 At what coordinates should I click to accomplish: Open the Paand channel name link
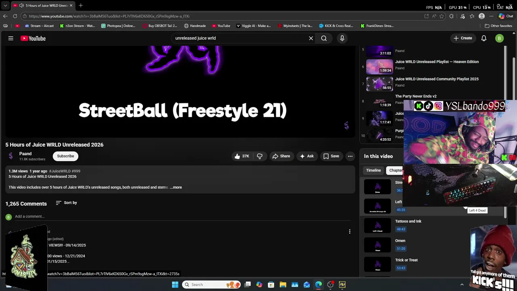click(25, 154)
